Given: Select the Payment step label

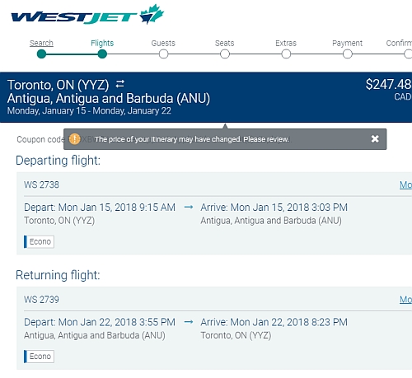Looking at the screenshot, I should [348, 43].
